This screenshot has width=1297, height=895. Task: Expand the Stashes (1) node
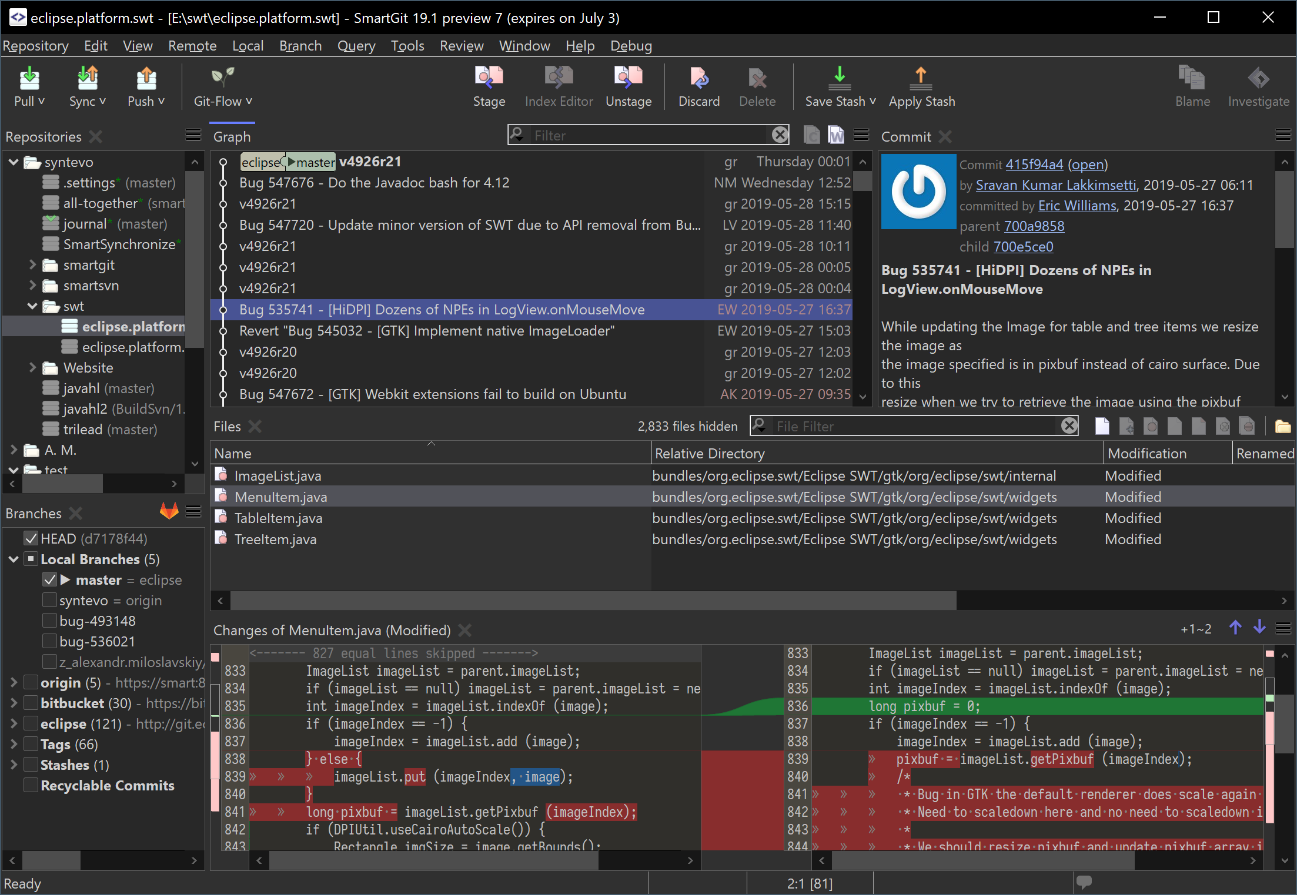pyautogui.click(x=14, y=765)
